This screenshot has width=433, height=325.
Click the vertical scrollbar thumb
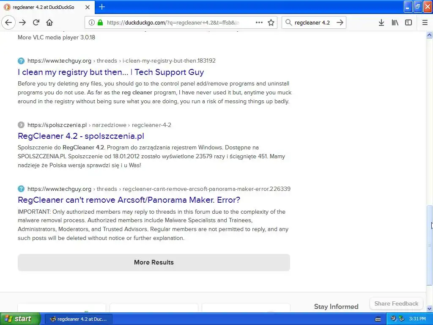pyautogui.click(x=429, y=245)
